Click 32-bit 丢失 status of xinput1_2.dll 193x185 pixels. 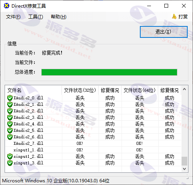(x=80, y=156)
